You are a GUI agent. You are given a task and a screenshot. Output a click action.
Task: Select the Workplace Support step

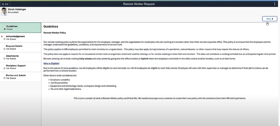point(21,67)
